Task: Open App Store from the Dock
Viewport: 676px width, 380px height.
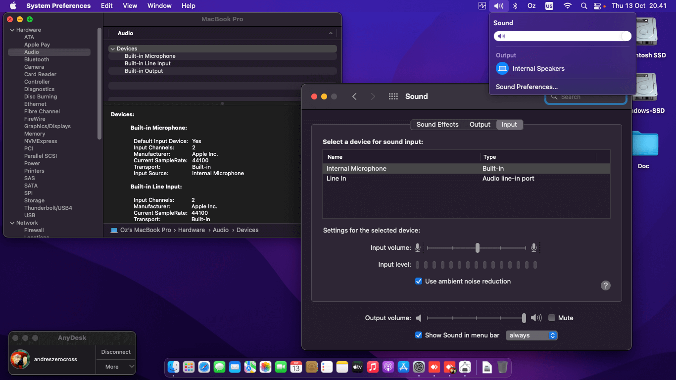Action: [x=403, y=367]
